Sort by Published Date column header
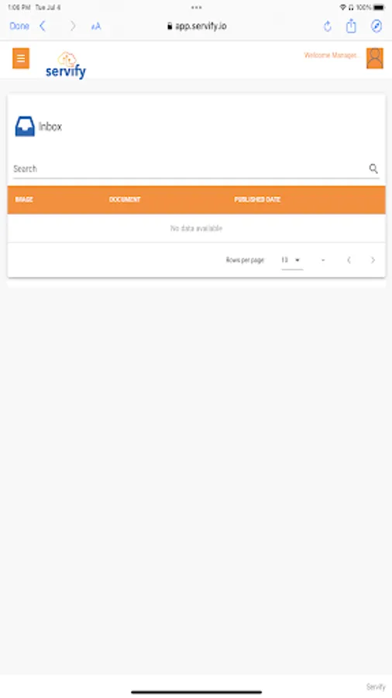The height and width of the screenshot is (698, 392). (x=257, y=199)
